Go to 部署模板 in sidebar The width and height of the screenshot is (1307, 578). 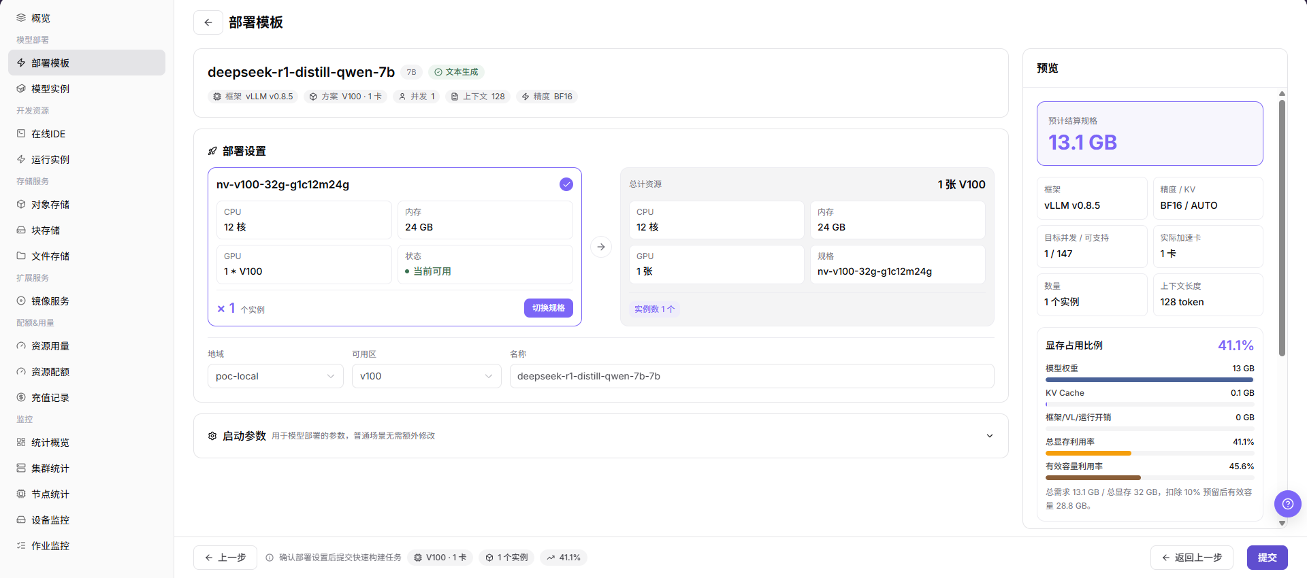86,63
